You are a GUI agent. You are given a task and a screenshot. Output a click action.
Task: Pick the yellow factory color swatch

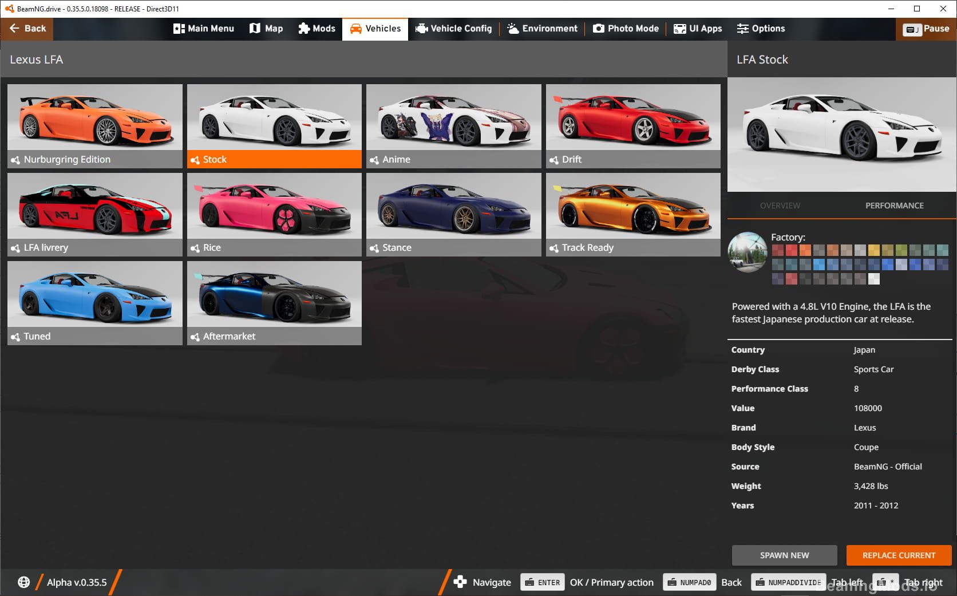[874, 250]
